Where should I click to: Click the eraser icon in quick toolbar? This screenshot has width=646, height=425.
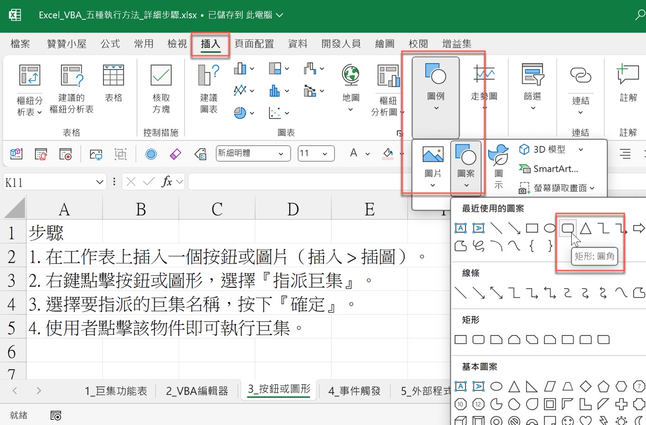pyautogui.click(x=175, y=154)
